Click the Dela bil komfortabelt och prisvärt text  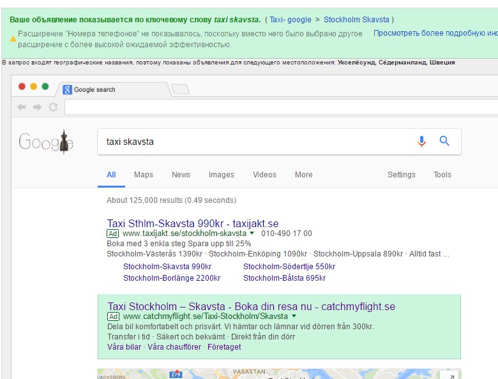pyautogui.click(x=241, y=327)
